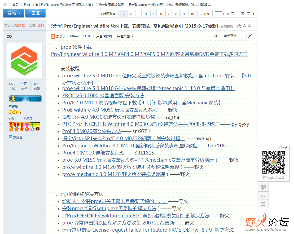Image resolution: width=294 pixels, height=234 pixels.
Task: Open the 发帖 dropdown button
Action: 14,13
